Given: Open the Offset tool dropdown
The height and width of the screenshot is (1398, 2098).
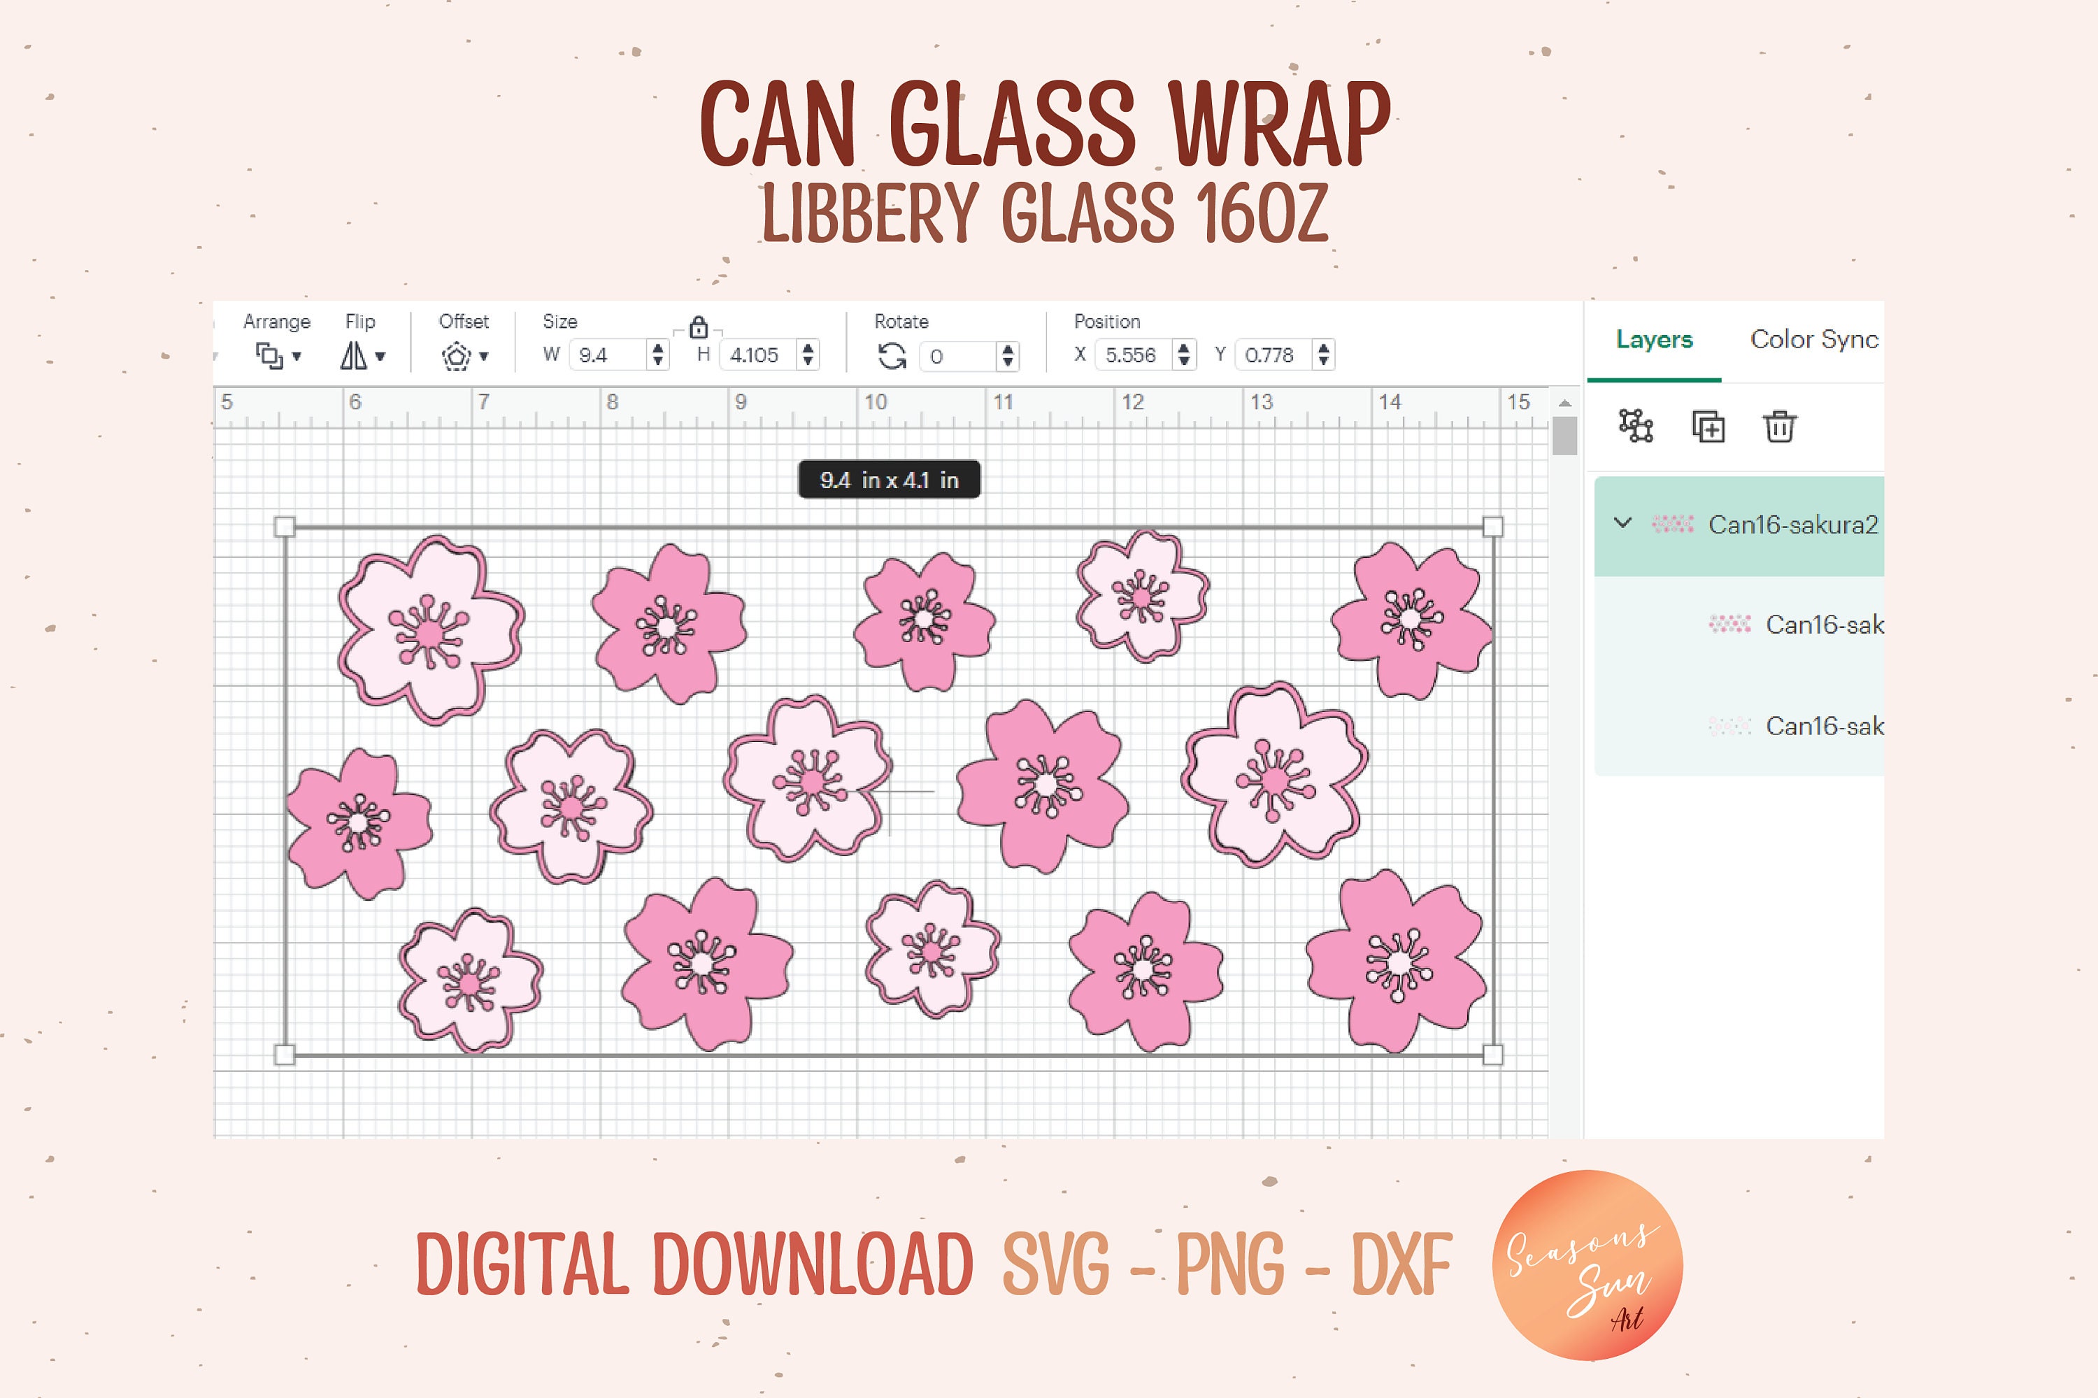Looking at the screenshot, I should pyautogui.click(x=464, y=356).
